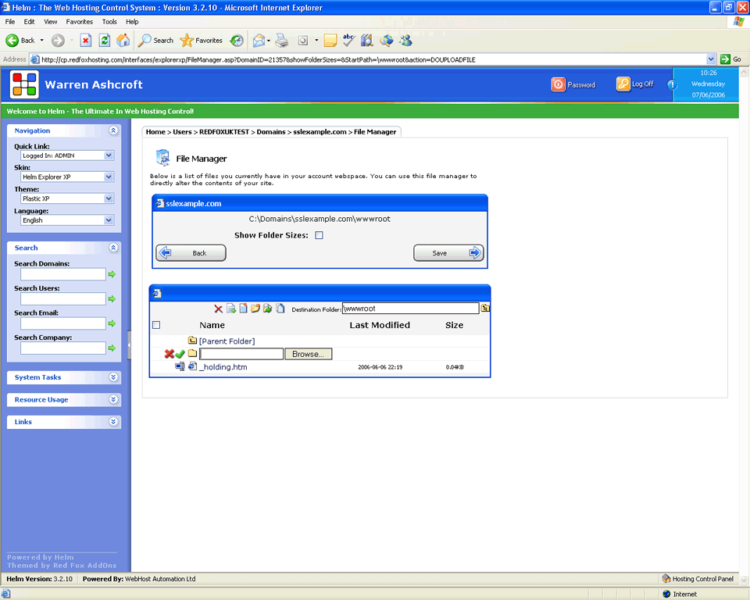This screenshot has height=600, width=750.
Task: Click the open folder icon in file toolbar
Action: tap(255, 308)
